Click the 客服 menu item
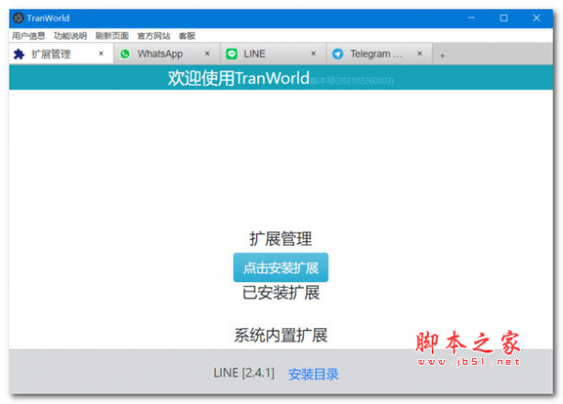Image resolution: width=563 pixels, height=404 pixels. click(x=187, y=36)
